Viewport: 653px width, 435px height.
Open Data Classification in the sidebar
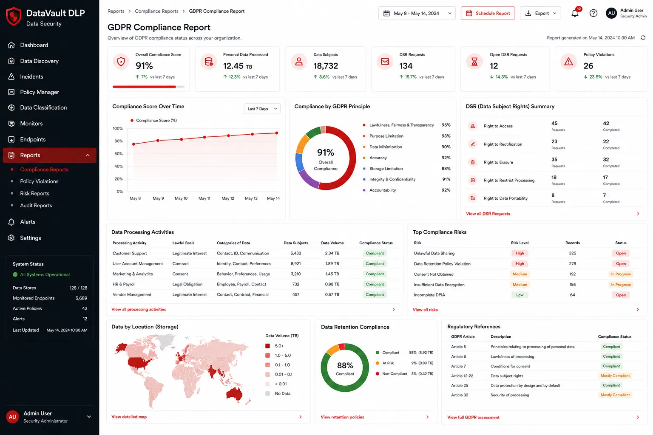pos(50,107)
